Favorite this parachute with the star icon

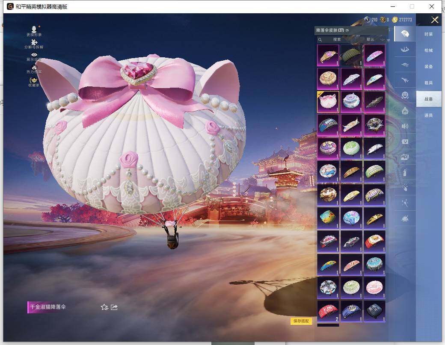coord(104,307)
